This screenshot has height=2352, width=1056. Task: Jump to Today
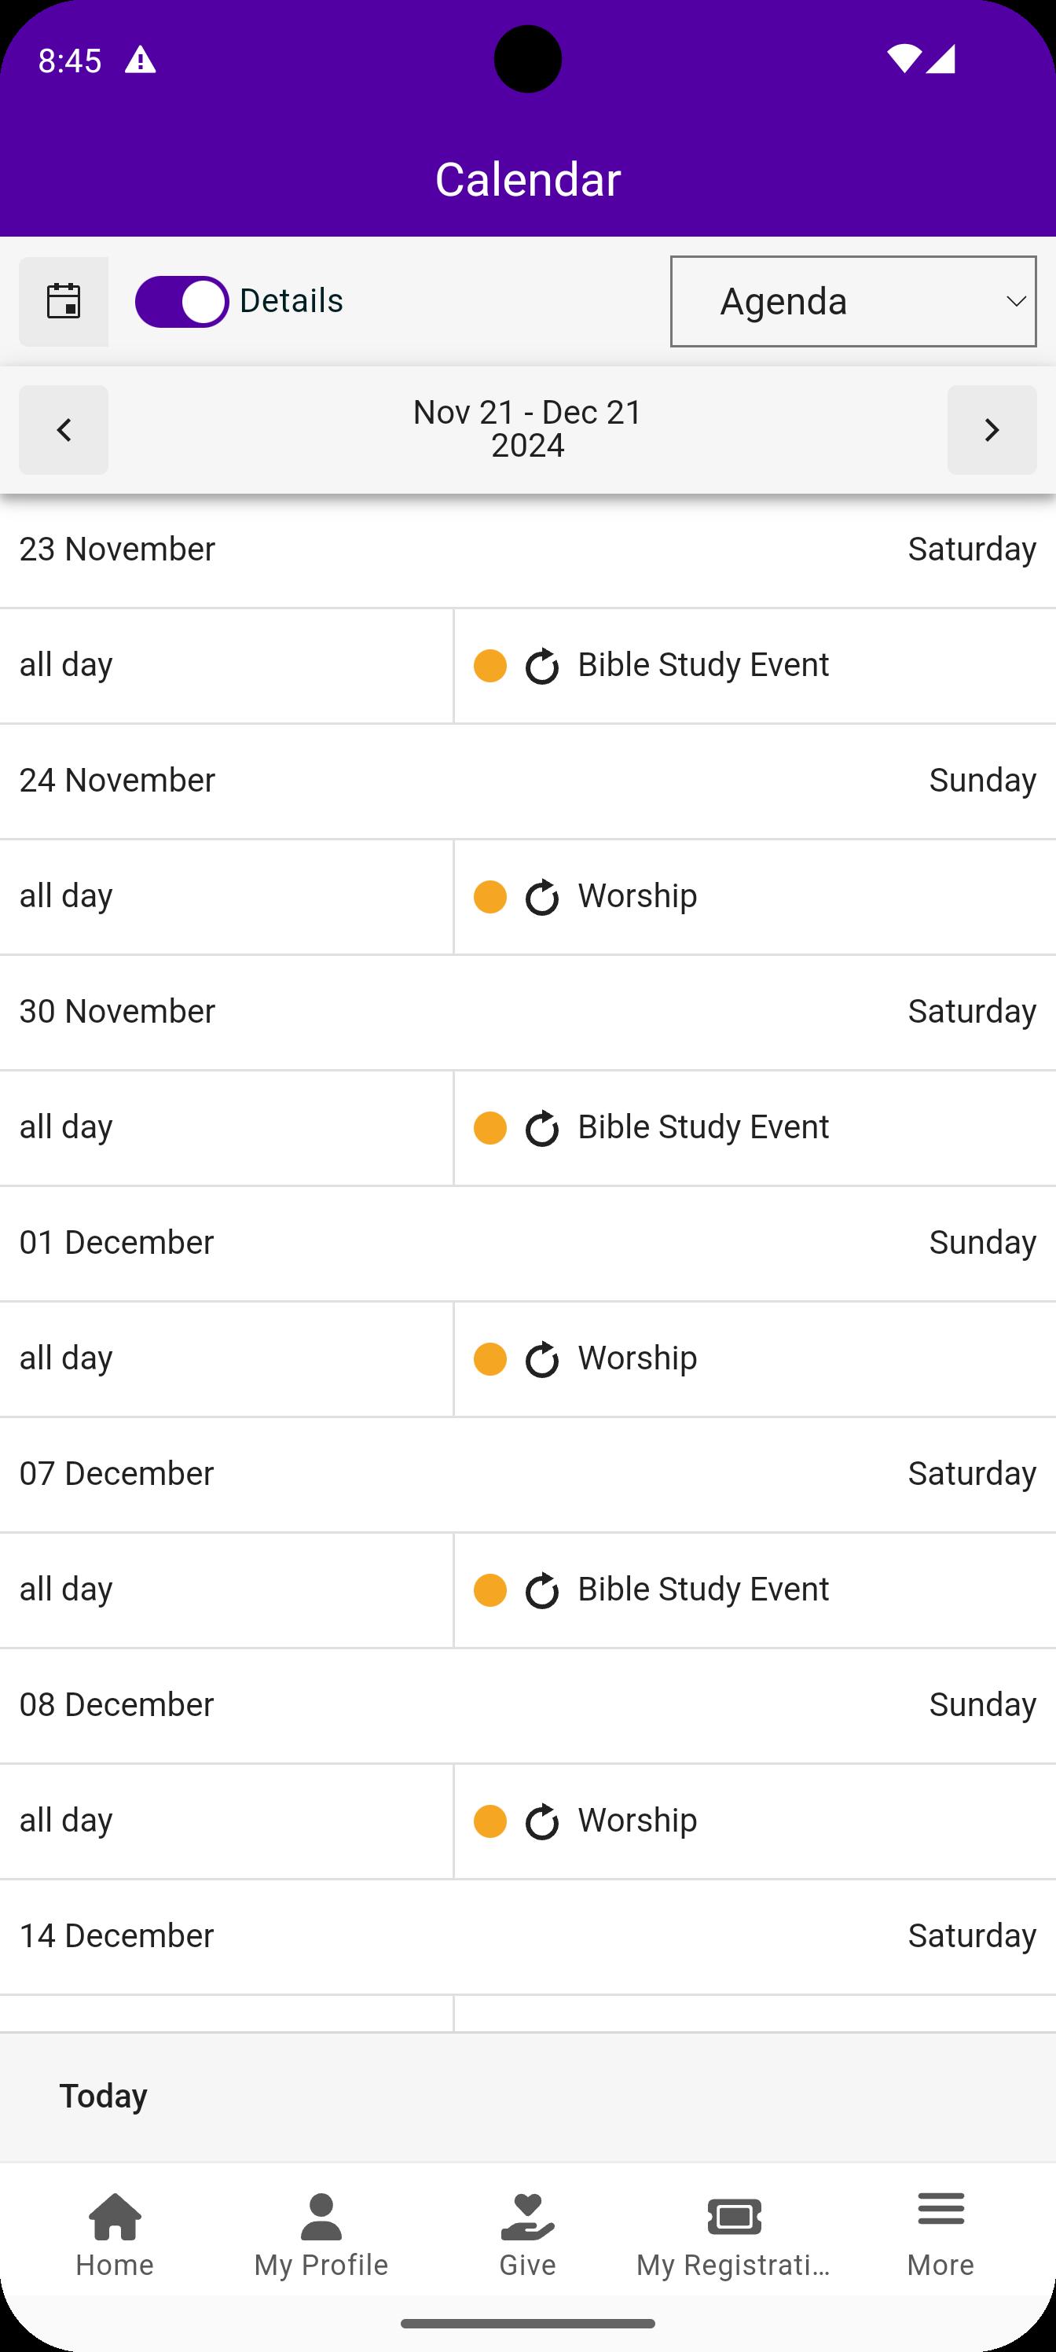[103, 2096]
